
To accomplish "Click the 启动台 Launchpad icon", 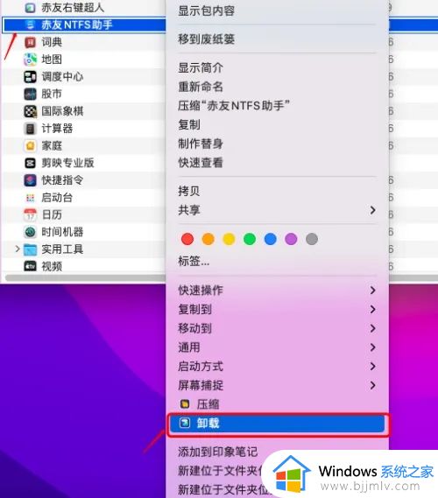I will coord(30,198).
